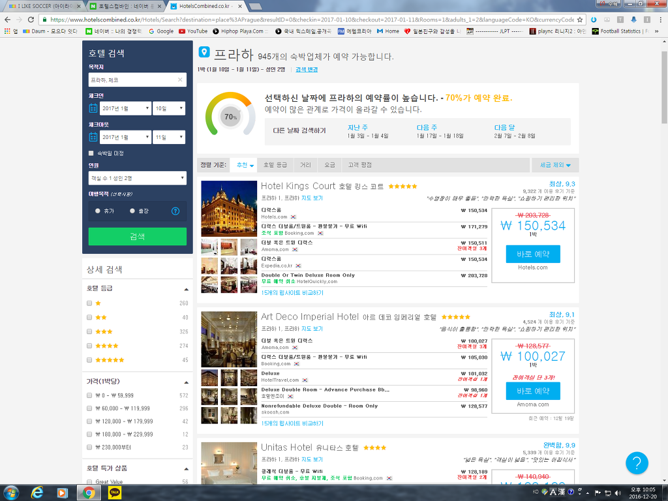668x501 pixels.
Task: Open the check-in day dropdown showing 10일
Action: 169,108
